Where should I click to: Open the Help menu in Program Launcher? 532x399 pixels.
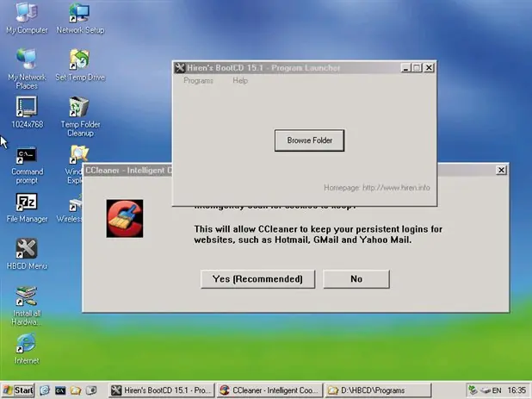240,81
